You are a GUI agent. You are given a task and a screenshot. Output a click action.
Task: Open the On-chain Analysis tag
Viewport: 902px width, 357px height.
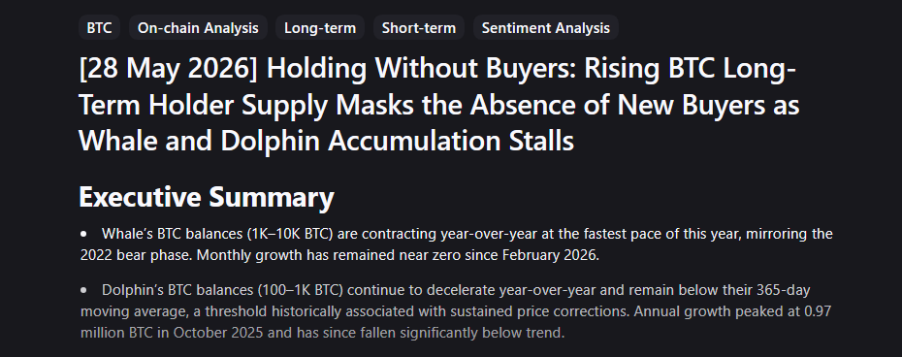pyautogui.click(x=198, y=27)
